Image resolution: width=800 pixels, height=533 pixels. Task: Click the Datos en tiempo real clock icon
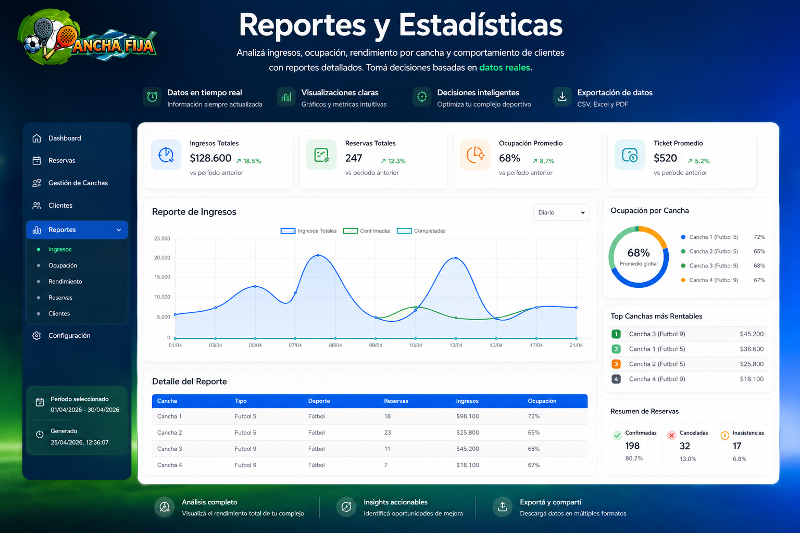(x=152, y=97)
